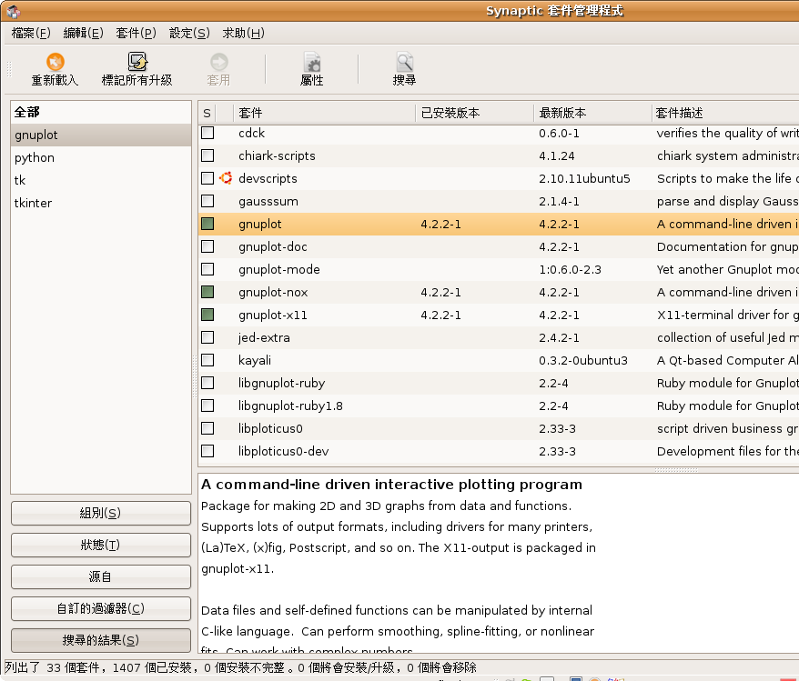Sort by the S status column header

point(207,113)
